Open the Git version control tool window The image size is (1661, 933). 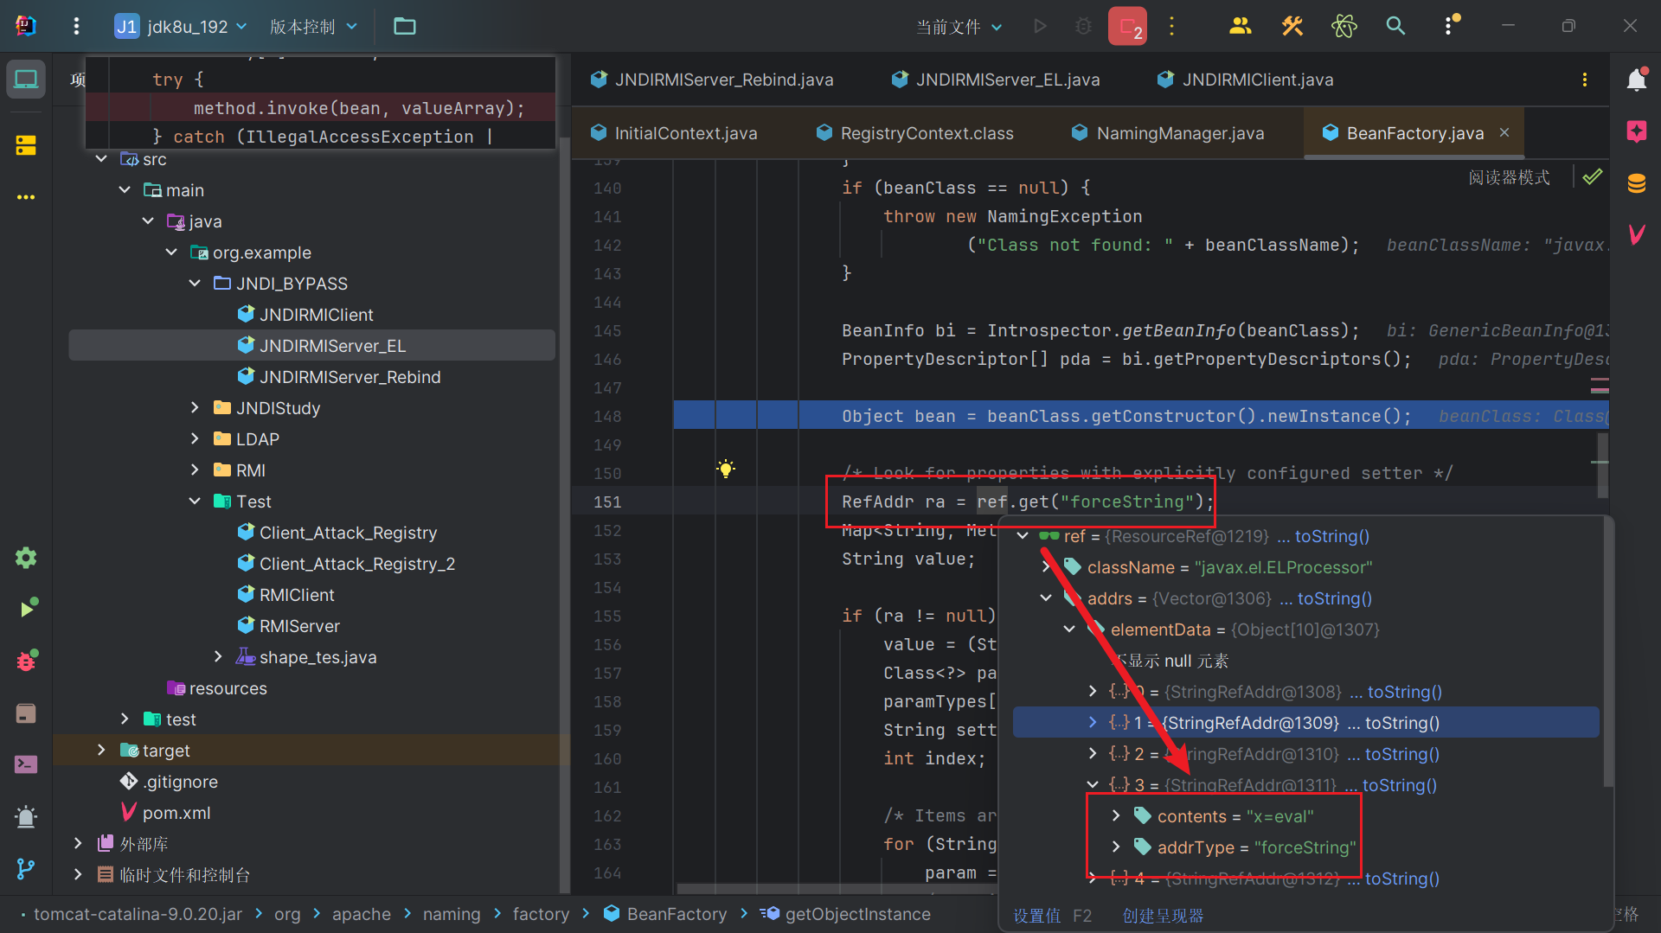pyautogui.click(x=26, y=868)
